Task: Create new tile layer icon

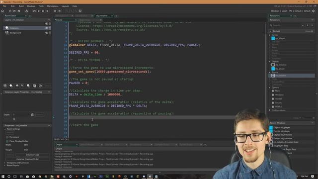Action: pyautogui.click(x=17, y=86)
